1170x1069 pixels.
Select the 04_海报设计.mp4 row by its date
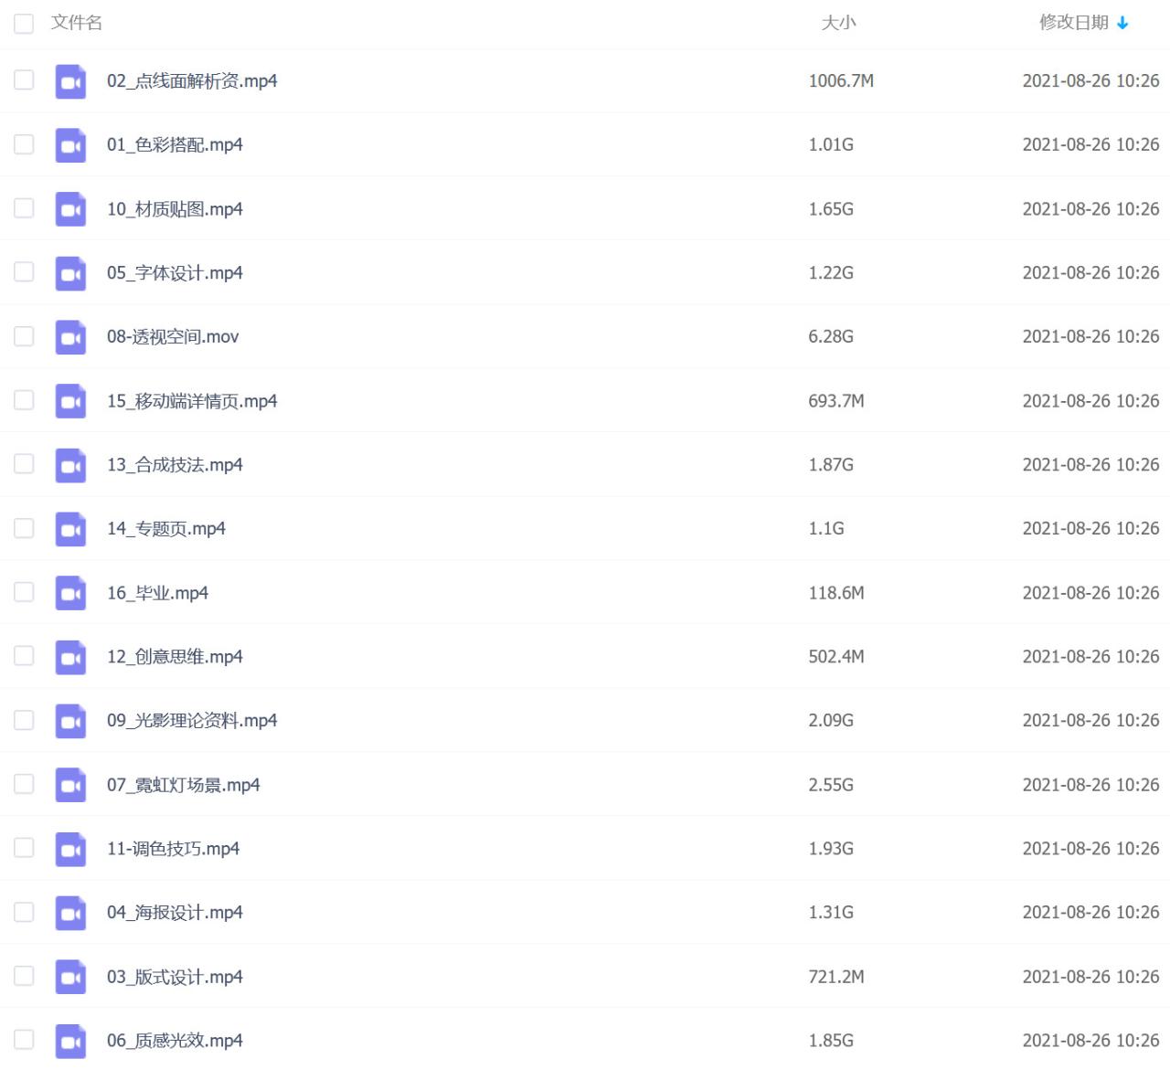pos(1090,913)
